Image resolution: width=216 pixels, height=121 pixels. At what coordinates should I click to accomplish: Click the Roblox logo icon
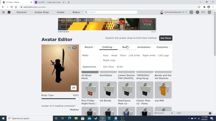pos(9,12)
